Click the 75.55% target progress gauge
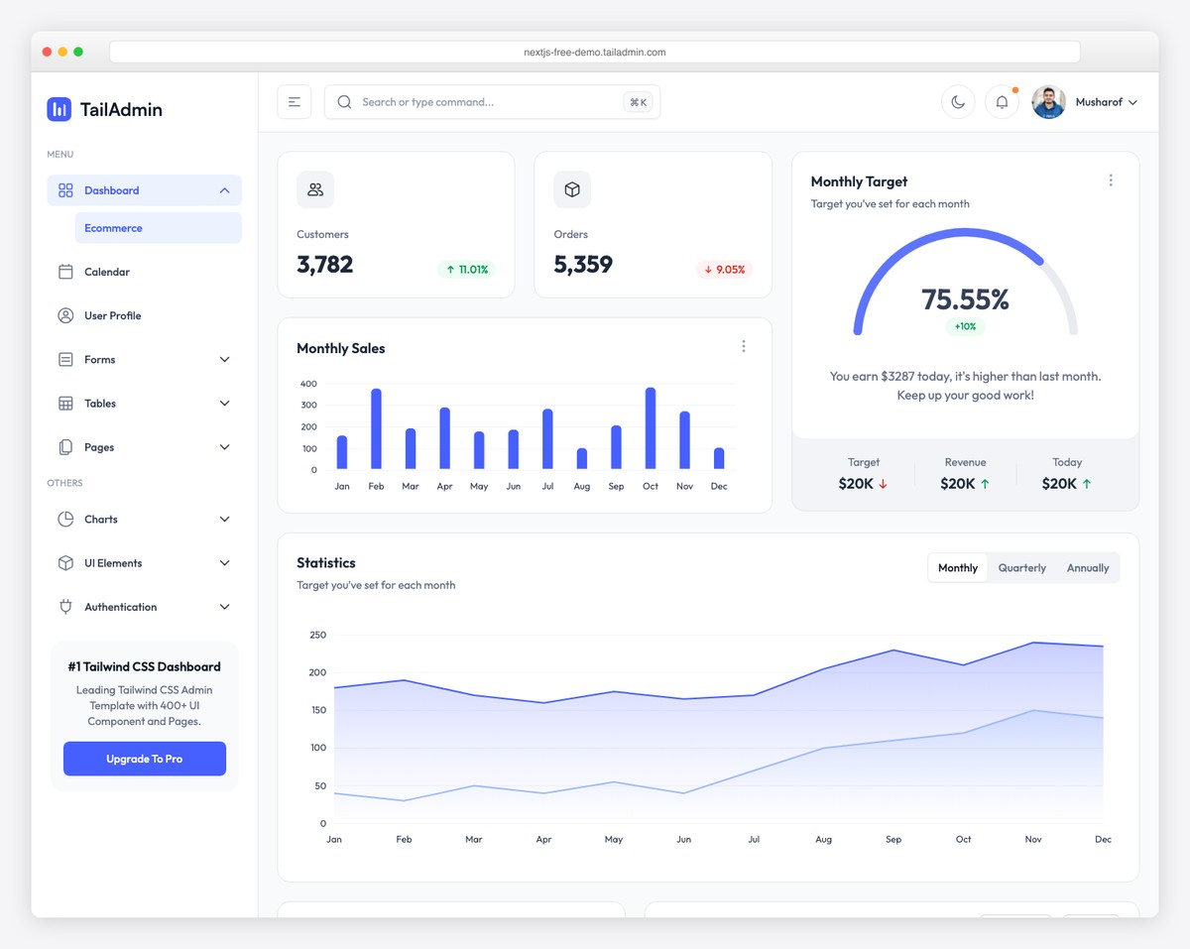Screen dimensions: 1190x949 tap(965, 297)
